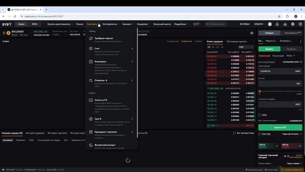Toggle the Биржа mode in header
The image size is (305, 172).
click(x=21, y=24)
